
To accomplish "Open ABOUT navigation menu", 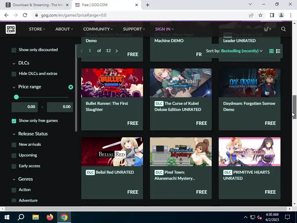I will tap(64, 29).
